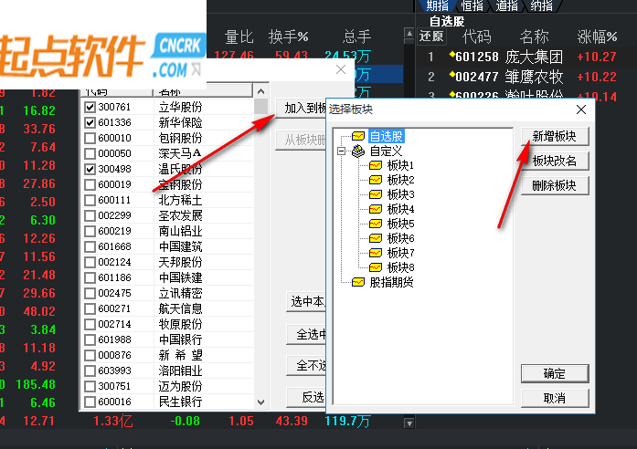637x449 pixels.
Task: Click the 还原 button in 自选股 panel
Action: tap(431, 37)
